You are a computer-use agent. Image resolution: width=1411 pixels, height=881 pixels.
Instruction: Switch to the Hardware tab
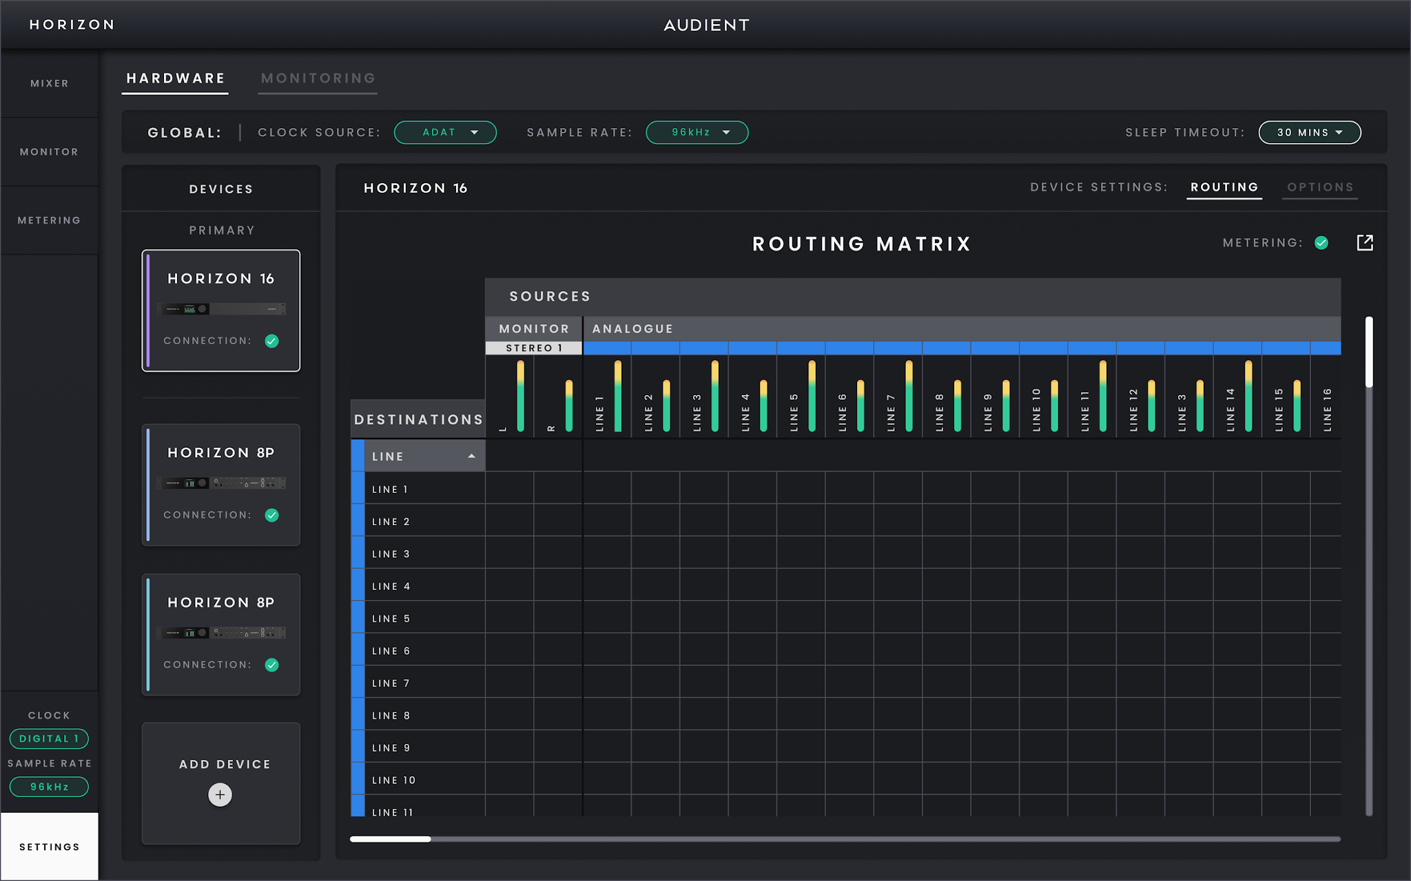tap(176, 78)
